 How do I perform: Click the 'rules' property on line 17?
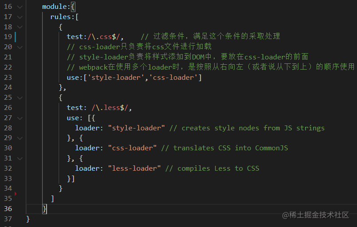[x=61, y=17]
